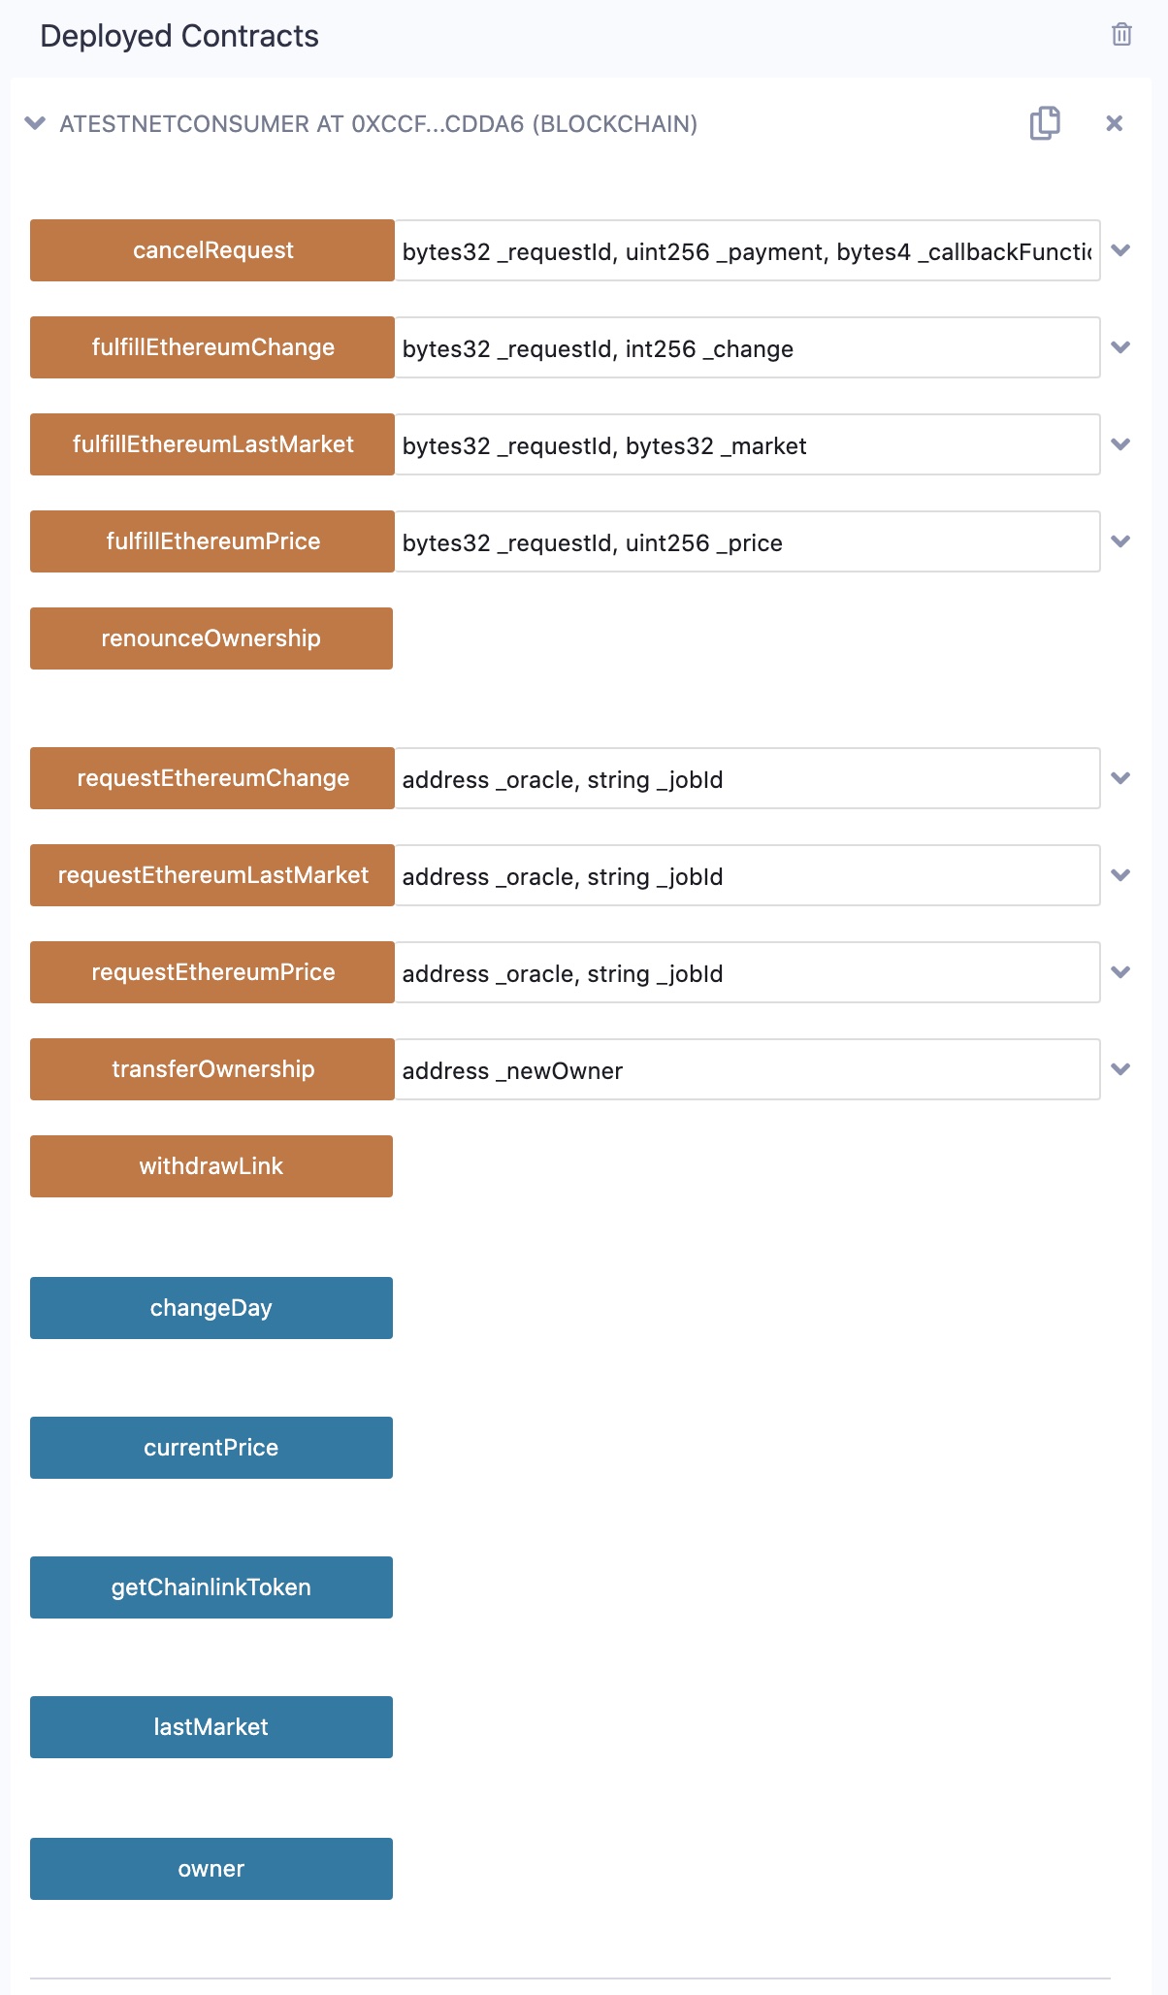
Task: Expand the cancelRequest parameter fields
Action: (x=1120, y=250)
